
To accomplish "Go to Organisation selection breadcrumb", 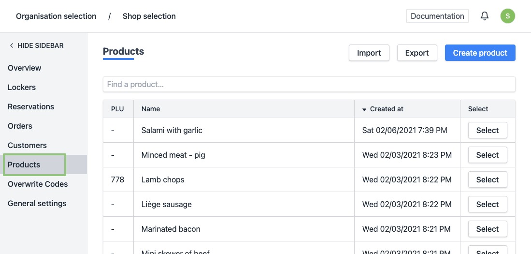I will pyautogui.click(x=56, y=16).
